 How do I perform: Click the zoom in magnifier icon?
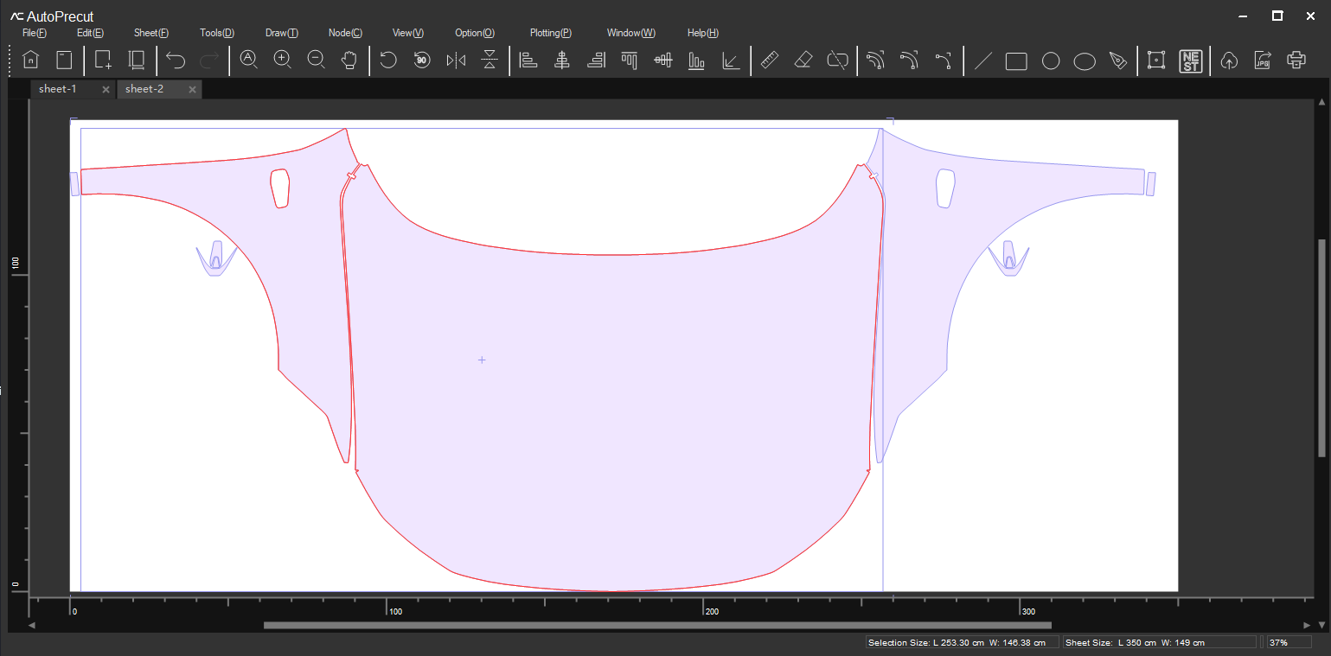(282, 60)
